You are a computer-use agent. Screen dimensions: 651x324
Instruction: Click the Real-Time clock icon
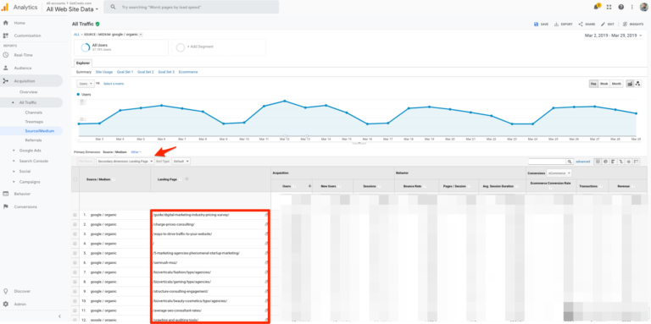click(x=5, y=55)
